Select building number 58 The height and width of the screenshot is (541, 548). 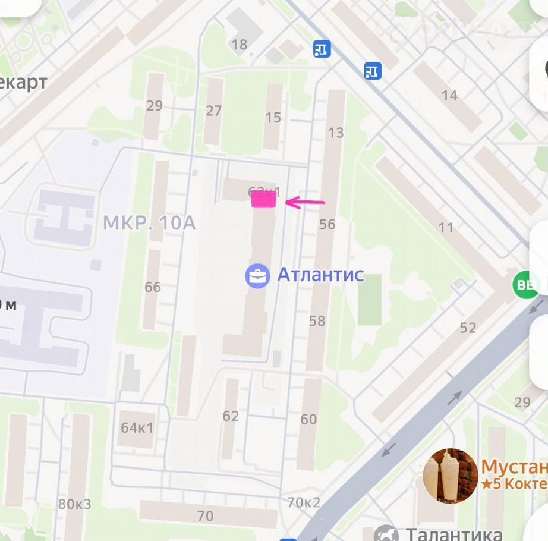tap(317, 321)
